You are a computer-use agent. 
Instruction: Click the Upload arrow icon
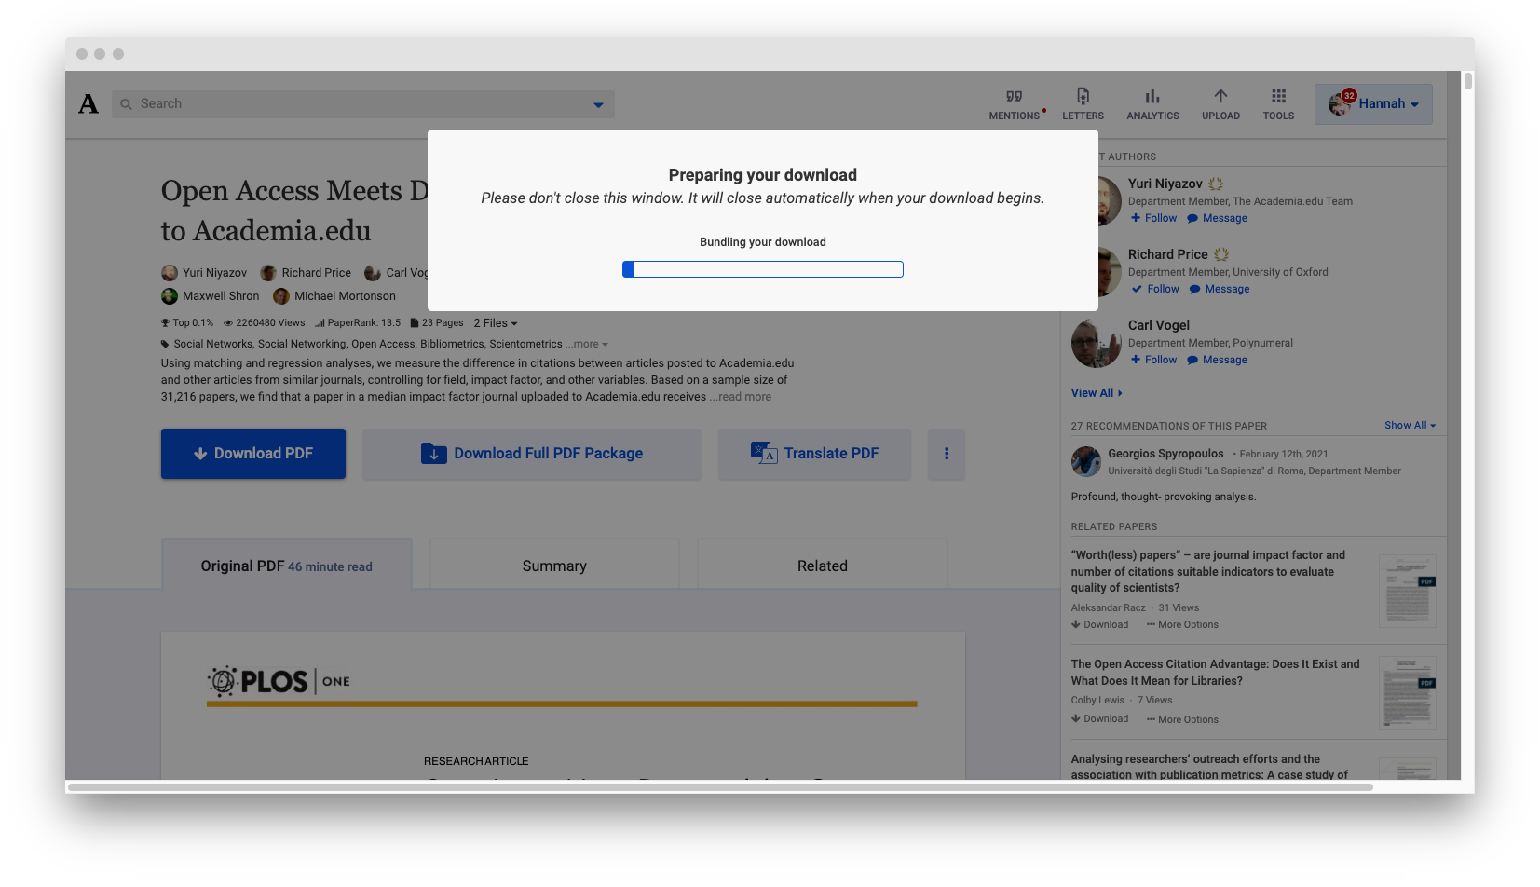[1220, 96]
